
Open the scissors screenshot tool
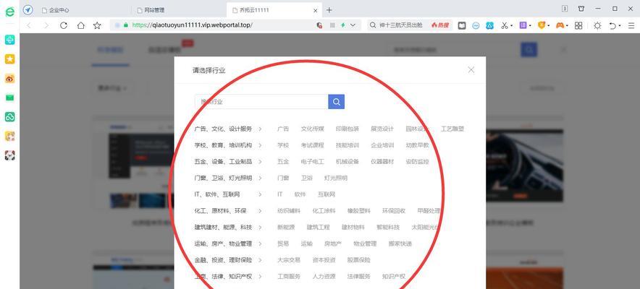coord(505,25)
